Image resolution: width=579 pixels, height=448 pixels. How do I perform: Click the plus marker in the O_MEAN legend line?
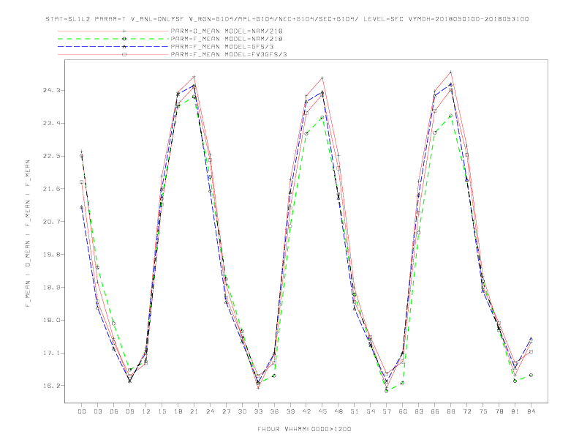[124, 31]
